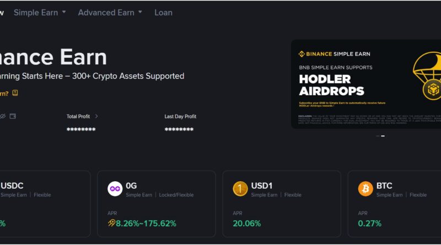441x245 pixels.
Task: Toggle the hide balance eye icon
Action: coord(2,116)
